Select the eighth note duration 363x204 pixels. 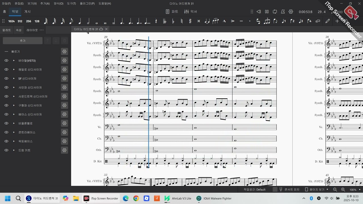coord(71,21)
